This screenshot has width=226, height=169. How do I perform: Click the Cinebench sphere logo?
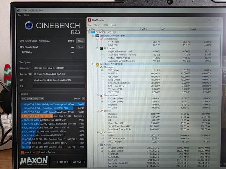[29, 25]
